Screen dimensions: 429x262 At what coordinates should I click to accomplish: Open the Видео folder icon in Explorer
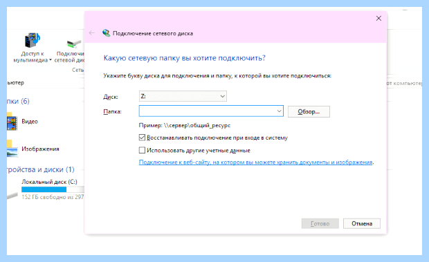pyautogui.click(x=12, y=122)
